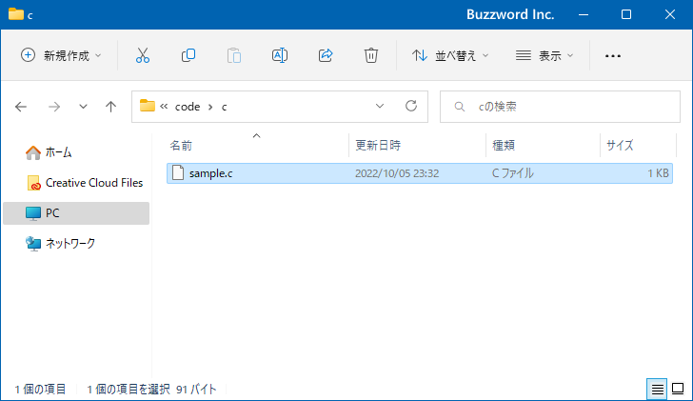Click the Delete trash can icon
The image size is (693, 401).
(x=371, y=55)
